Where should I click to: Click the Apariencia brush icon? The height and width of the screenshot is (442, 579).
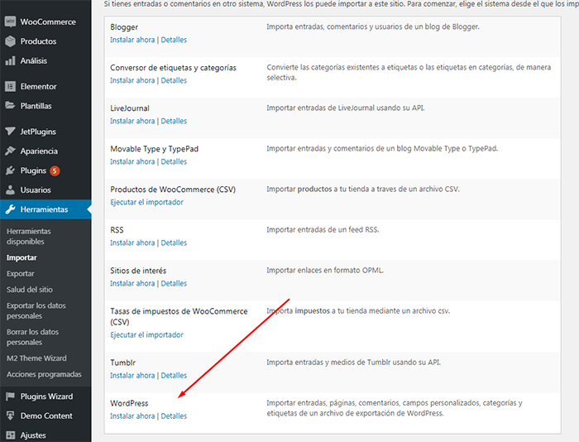(10, 151)
